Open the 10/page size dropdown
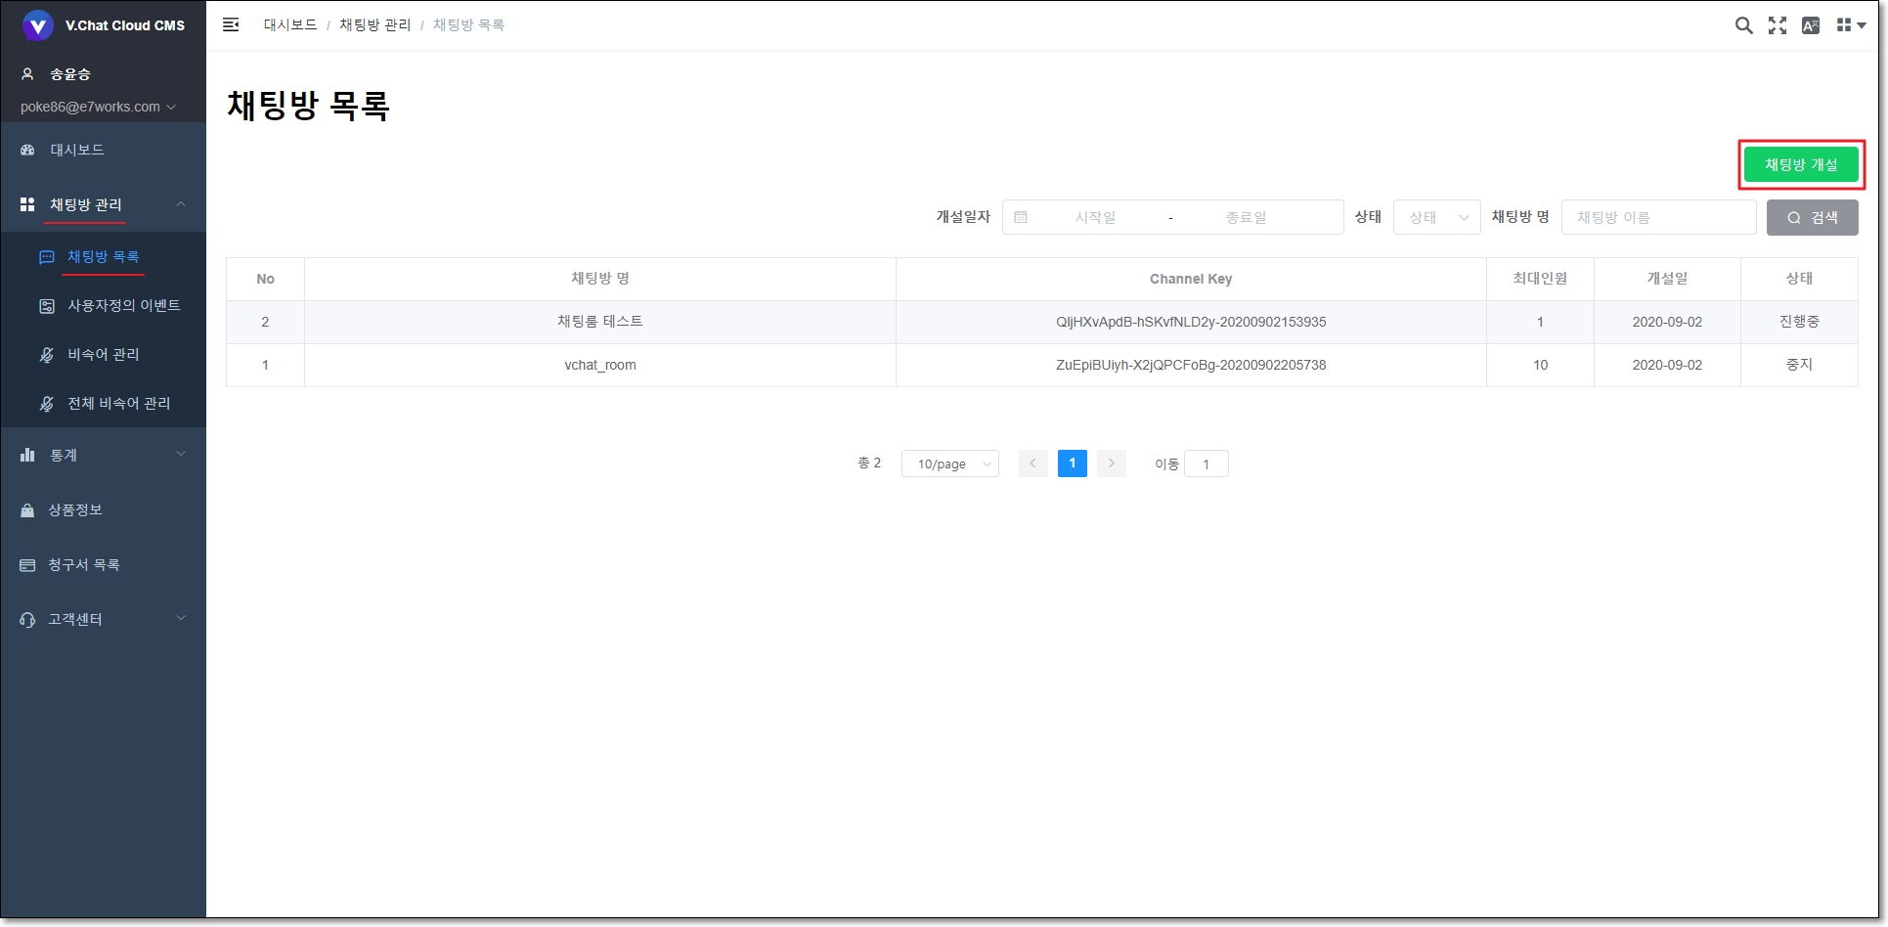Image resolution: width=1888 pixels, height=927 pixels. pos(949,463)
